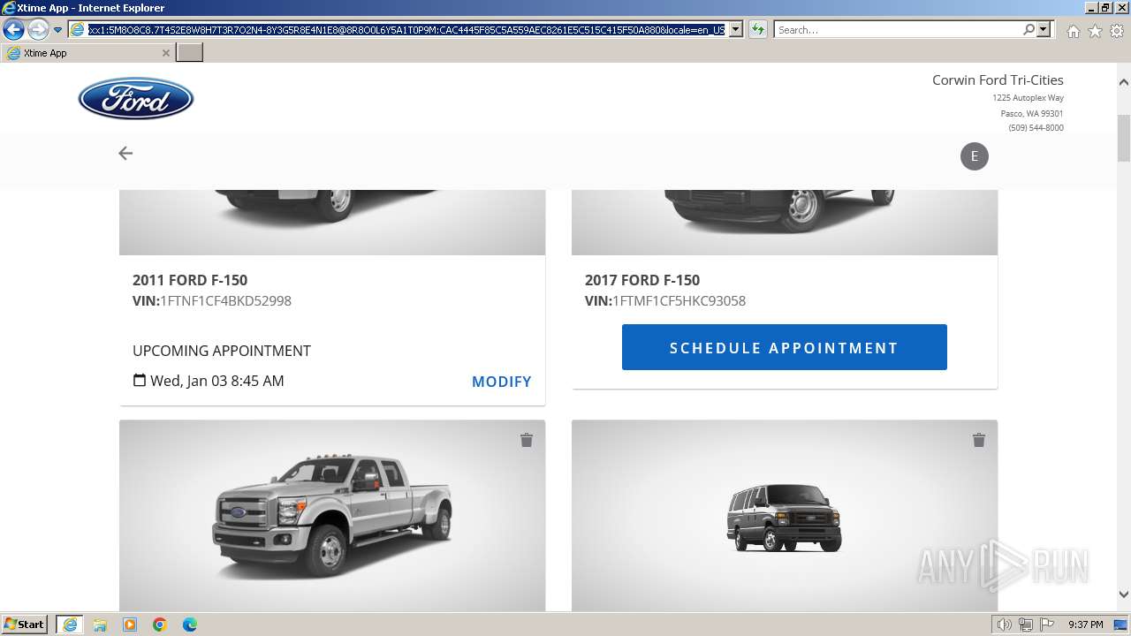Click the 2011 FORD F-150 title

(x=190, y=280)
